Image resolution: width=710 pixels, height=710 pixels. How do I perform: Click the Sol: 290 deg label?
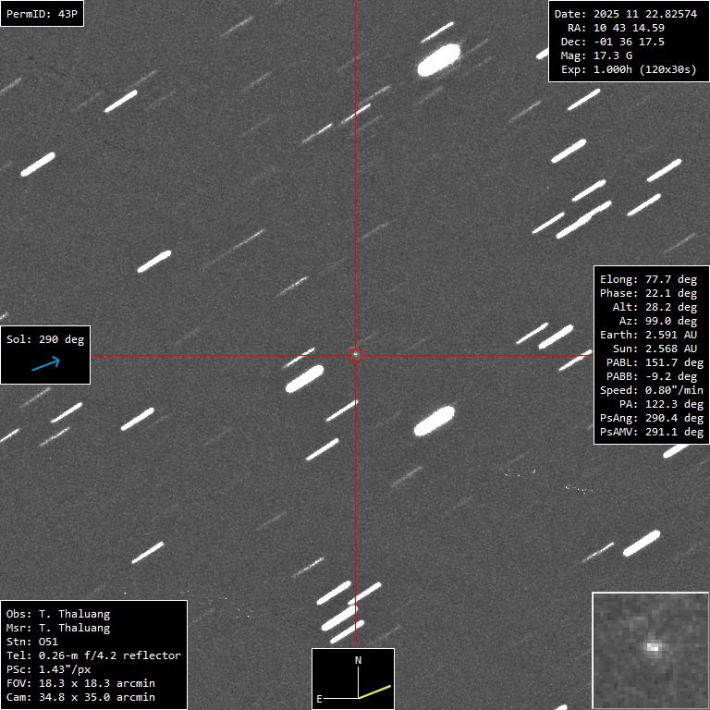[45, 339]
